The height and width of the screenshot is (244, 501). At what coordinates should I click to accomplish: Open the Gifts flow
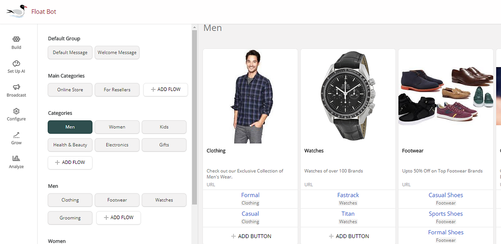point(164,145)
